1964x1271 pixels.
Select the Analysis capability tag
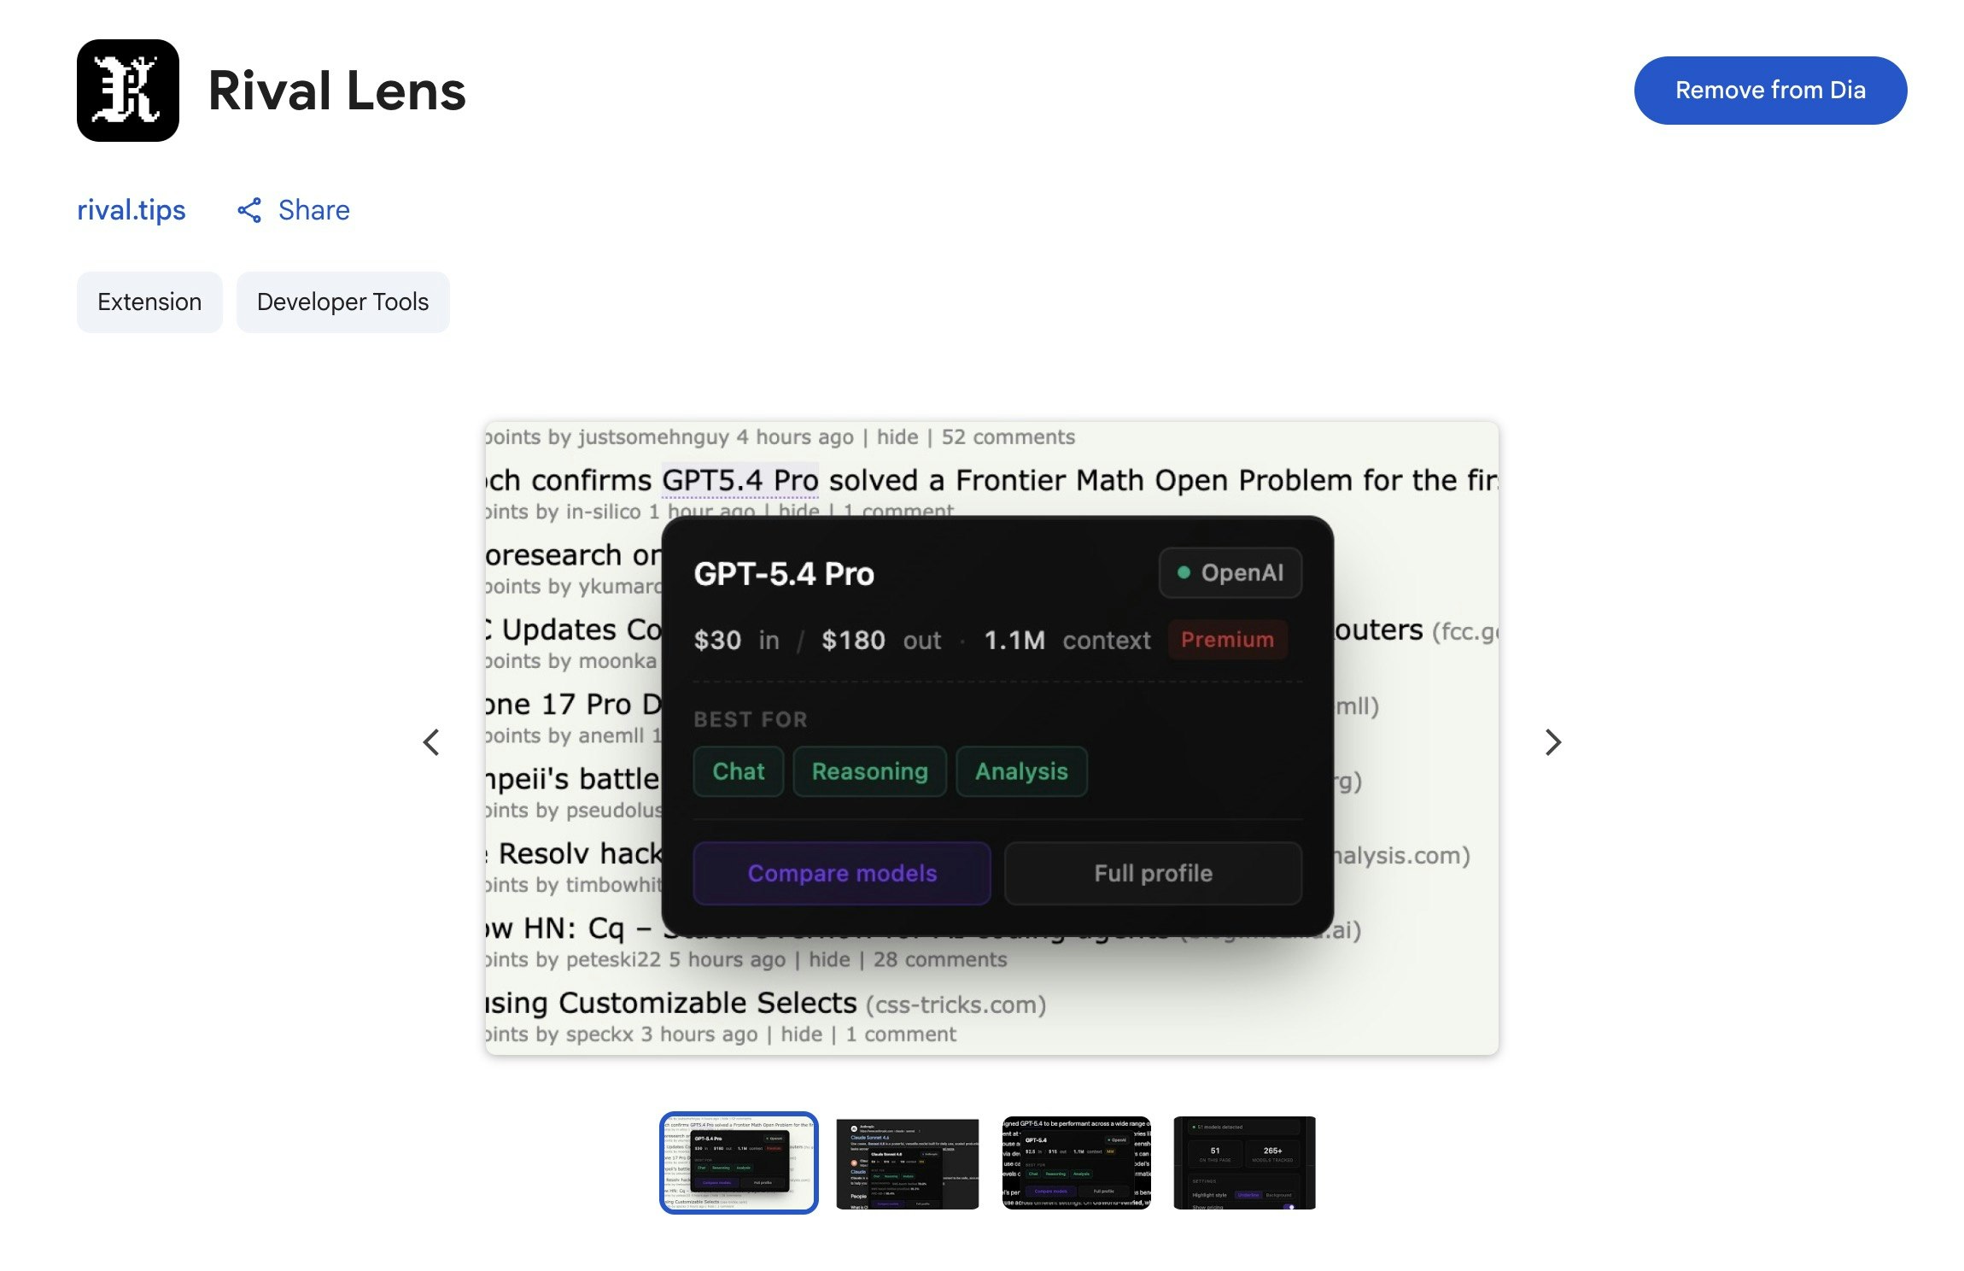tap(1021, 771)
